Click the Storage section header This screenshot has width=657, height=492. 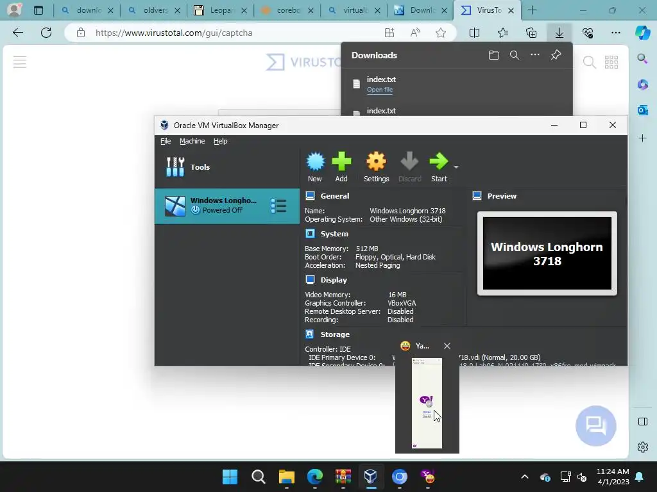pyautogui.click(x=335, y=334)
